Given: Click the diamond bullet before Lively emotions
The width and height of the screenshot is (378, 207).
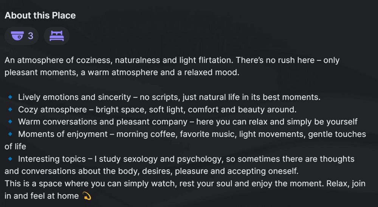Looking at the screenshot, I should pyautogui.click(x=11, y=97).
